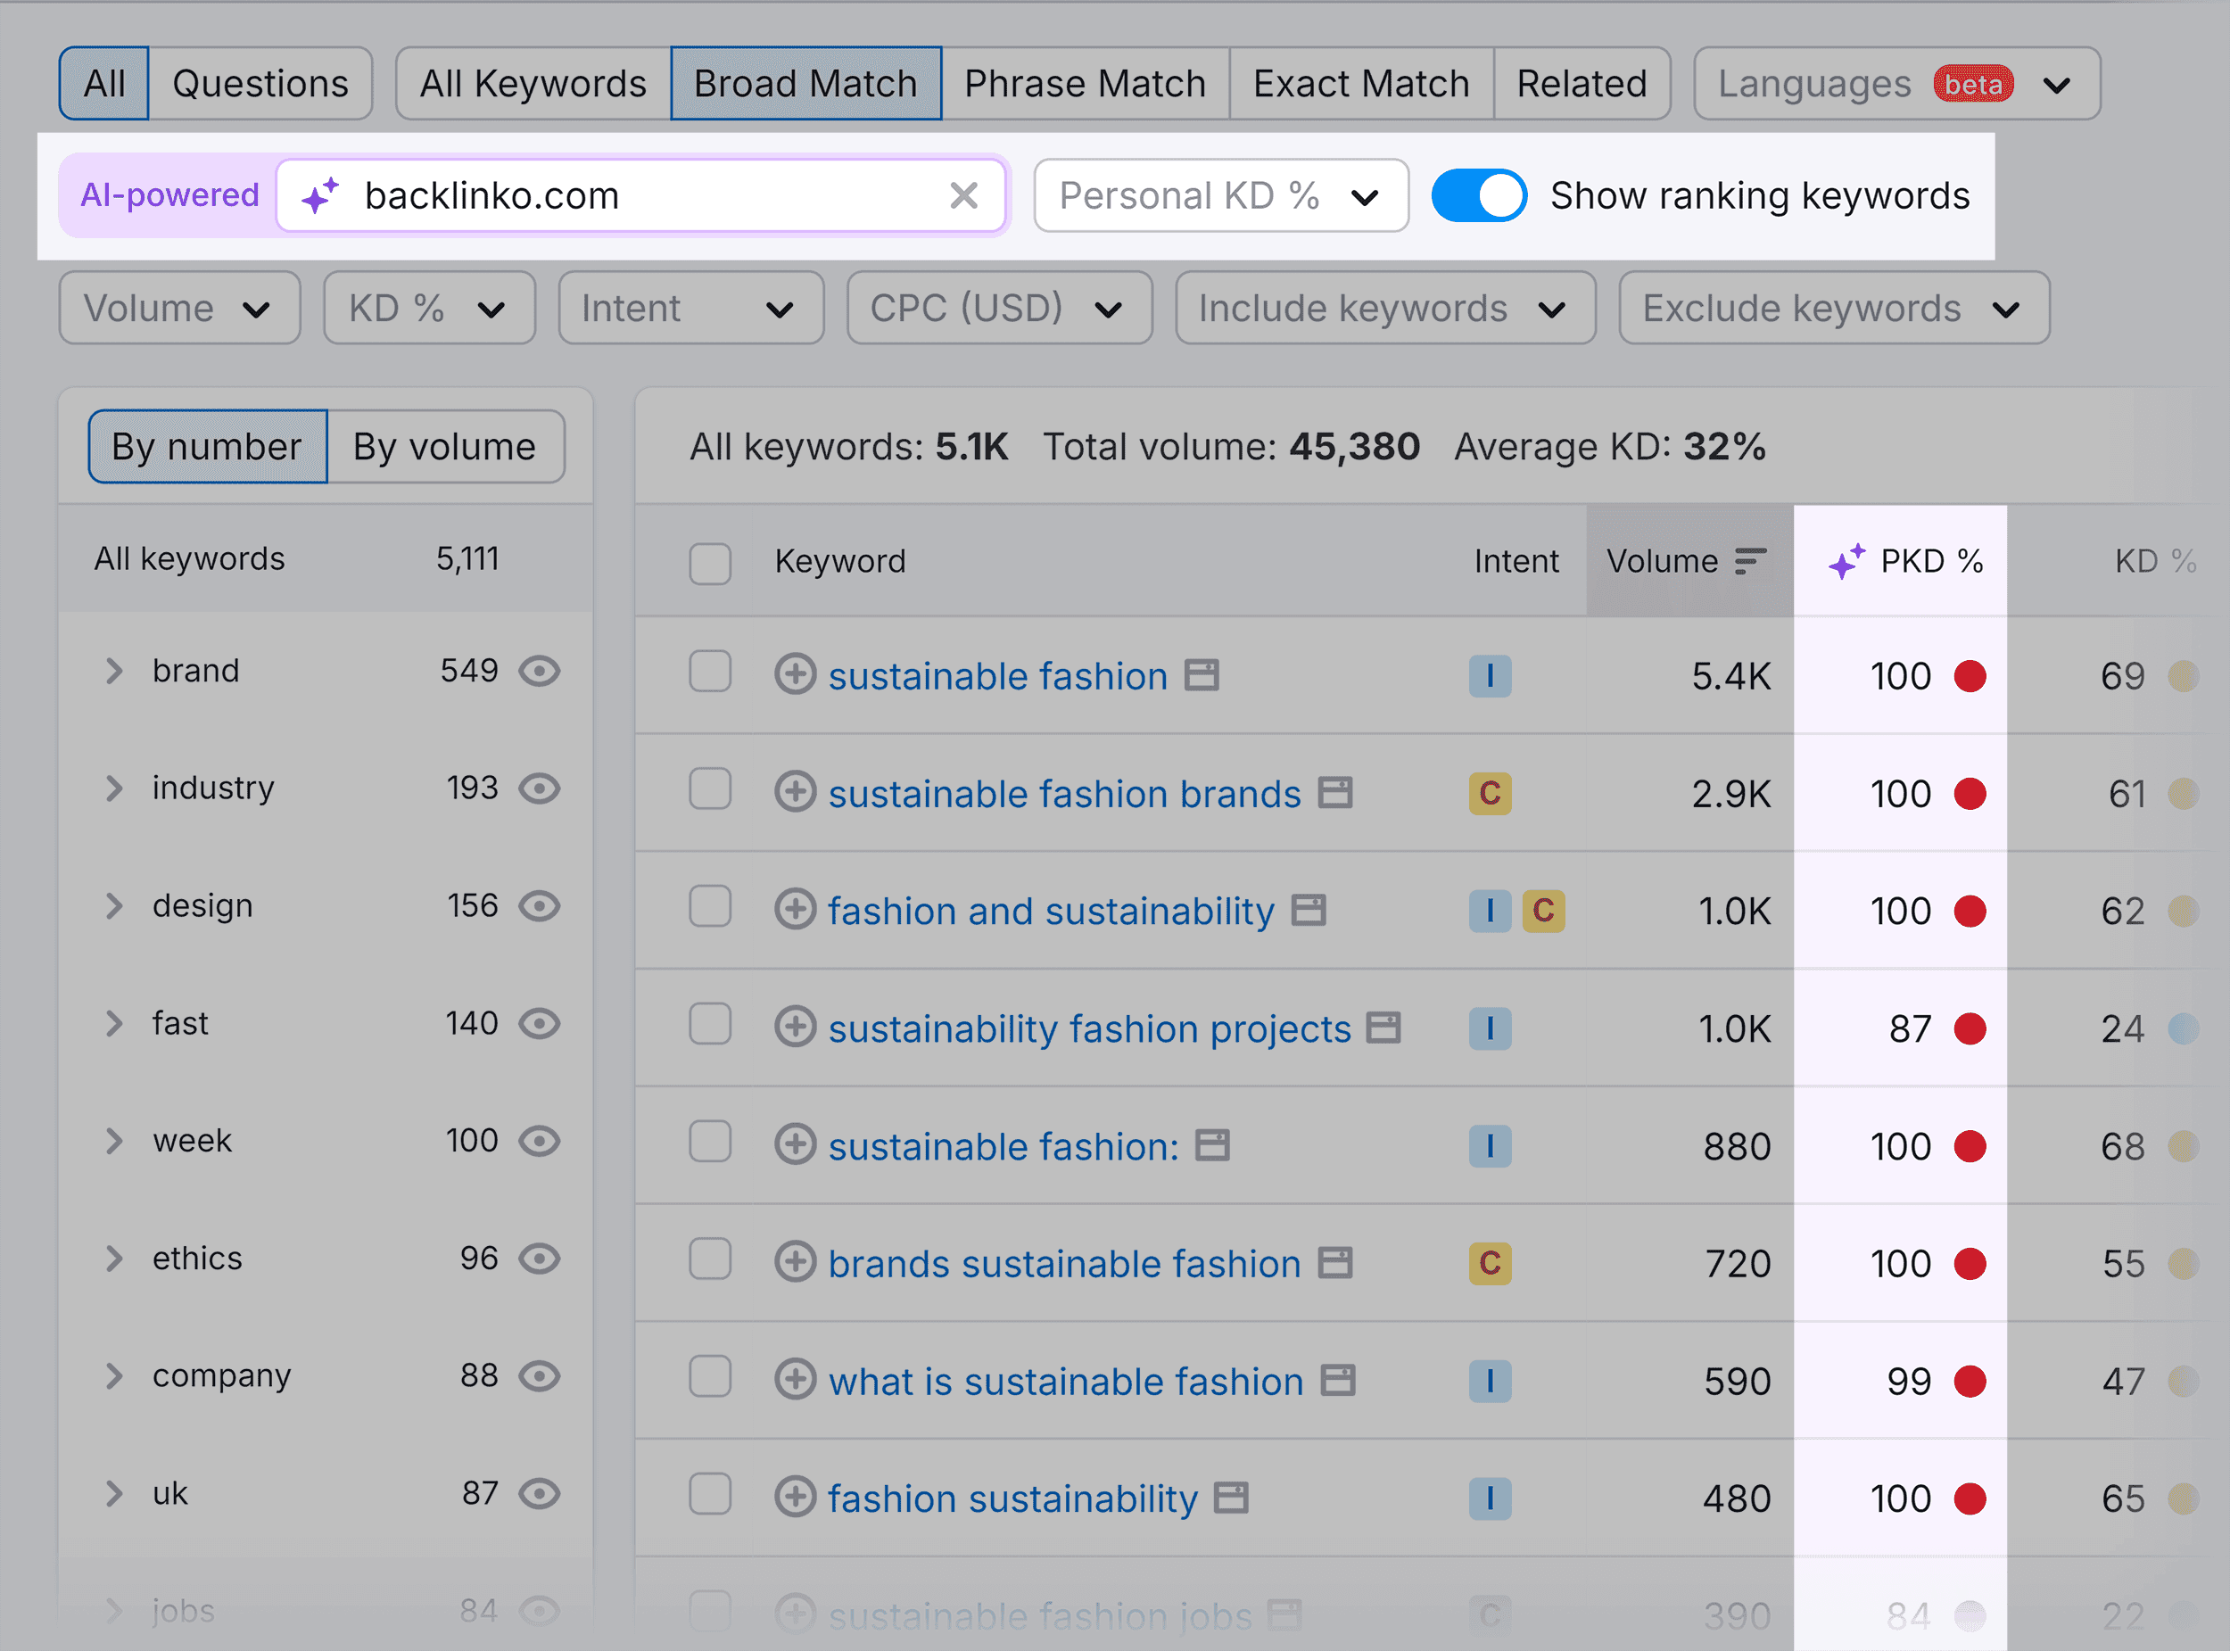Open SERP icon for 'brands sustainable fashion'
The width and height of the screenshot is (2230, 1651).
[x=1334, y=1263]
